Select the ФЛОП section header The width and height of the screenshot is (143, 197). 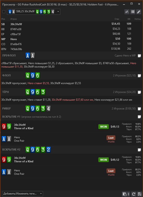pyautogui.click(x=6, y=75)
